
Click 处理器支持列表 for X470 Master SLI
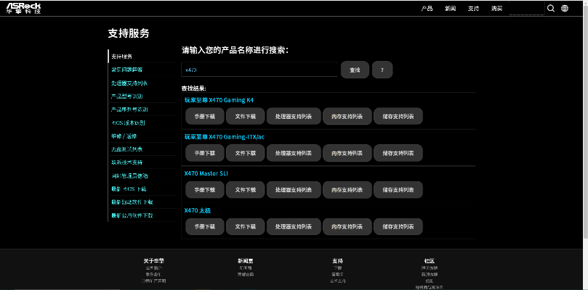tap(293, 189)
